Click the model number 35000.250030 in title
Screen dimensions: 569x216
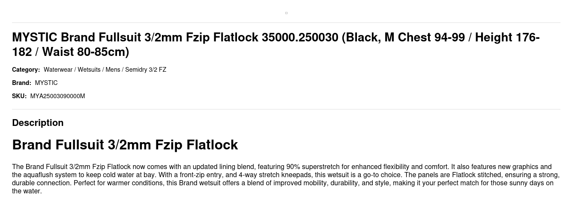(300, 38)
